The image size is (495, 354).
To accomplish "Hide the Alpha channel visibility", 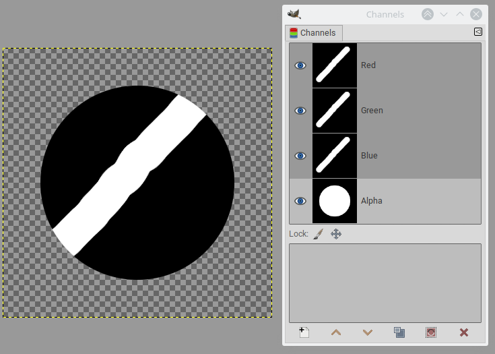I will 300,201.
